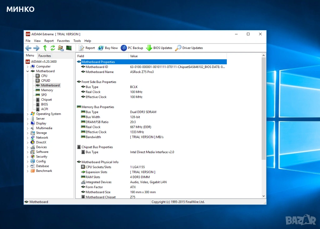The width and height of the screenshot is (320, 229).
Task: Open the green monitor graph toolbar icon
Action: tap(69, 48)
